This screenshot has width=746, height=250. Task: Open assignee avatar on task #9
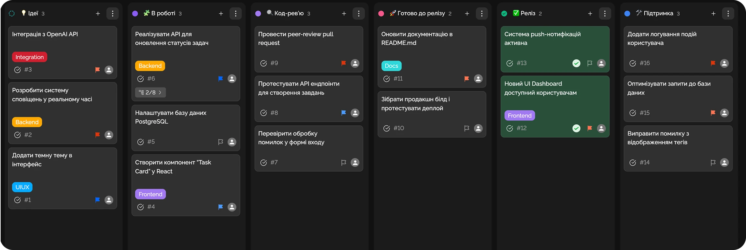tap(355, 63)
